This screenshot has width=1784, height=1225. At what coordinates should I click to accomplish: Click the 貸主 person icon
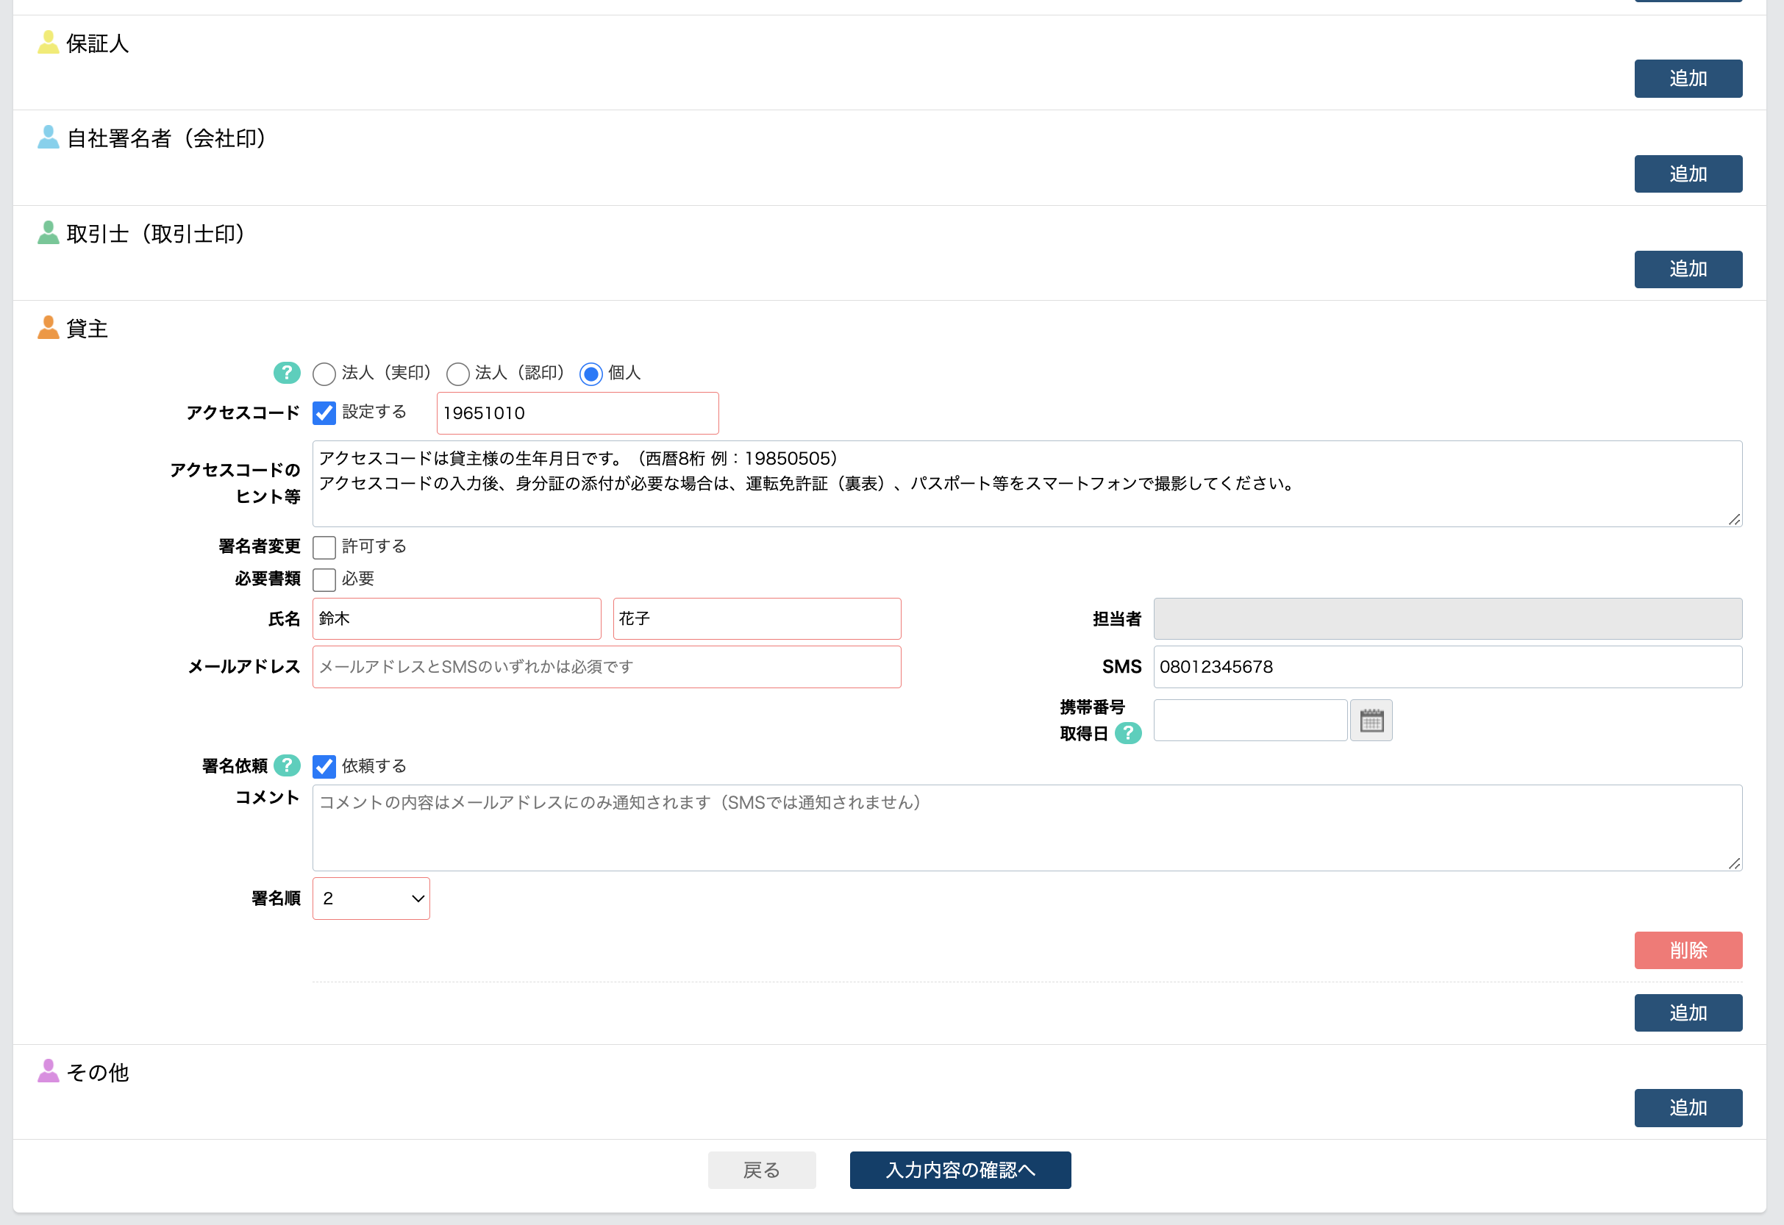point(47,328)
